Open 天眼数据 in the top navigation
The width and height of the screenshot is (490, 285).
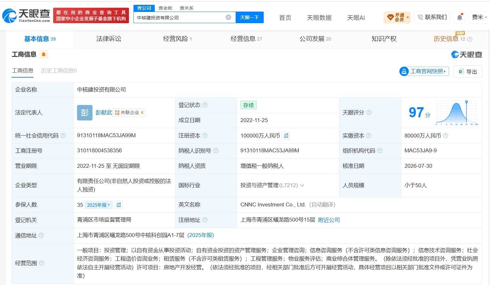coord(319,18)
